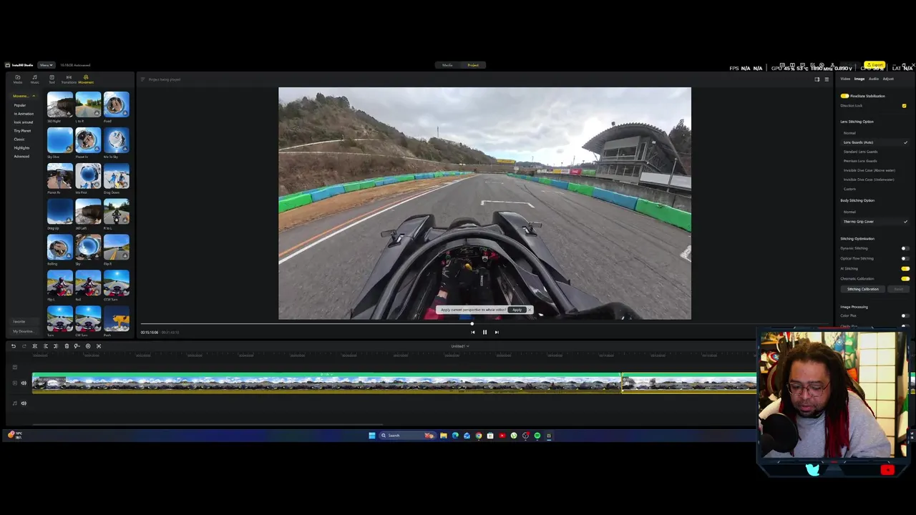Screen dimensions: 916x515
Task: Open My Downloads list
Action: pos(23,331)
